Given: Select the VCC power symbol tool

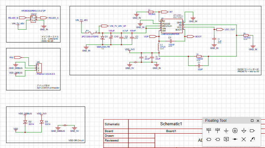Looking at the screenshot, I should point(209,130).
